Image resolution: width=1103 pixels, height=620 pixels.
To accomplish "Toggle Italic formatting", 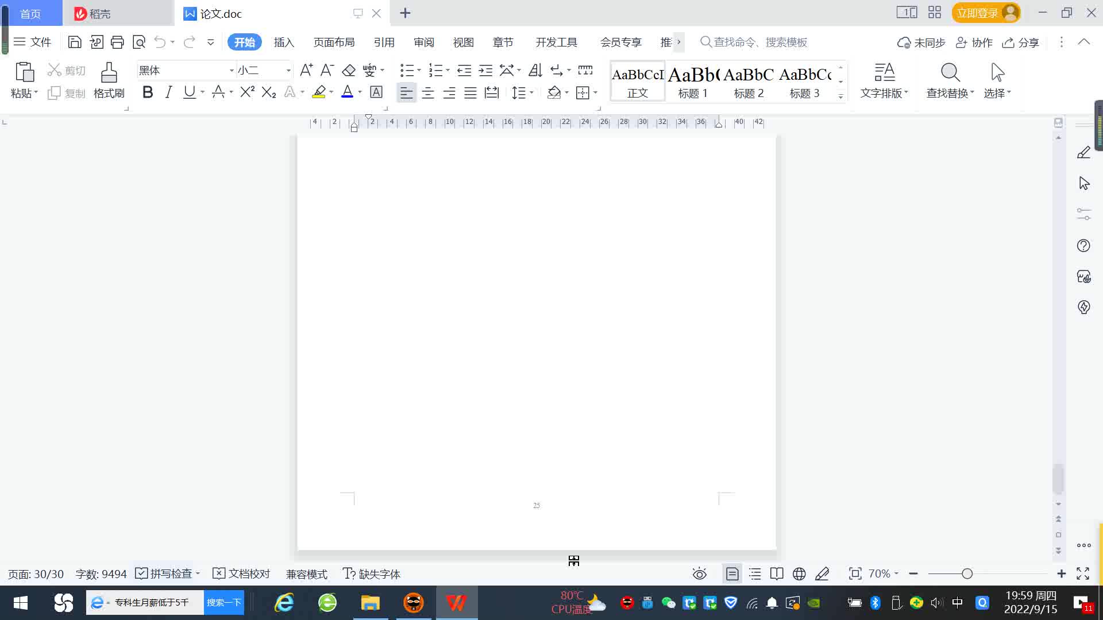I will click(168, 92).
